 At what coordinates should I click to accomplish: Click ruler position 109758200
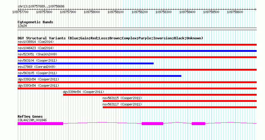click(140, 12)
